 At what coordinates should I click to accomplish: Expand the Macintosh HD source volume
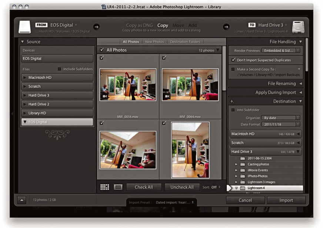[x=25, y=78]
